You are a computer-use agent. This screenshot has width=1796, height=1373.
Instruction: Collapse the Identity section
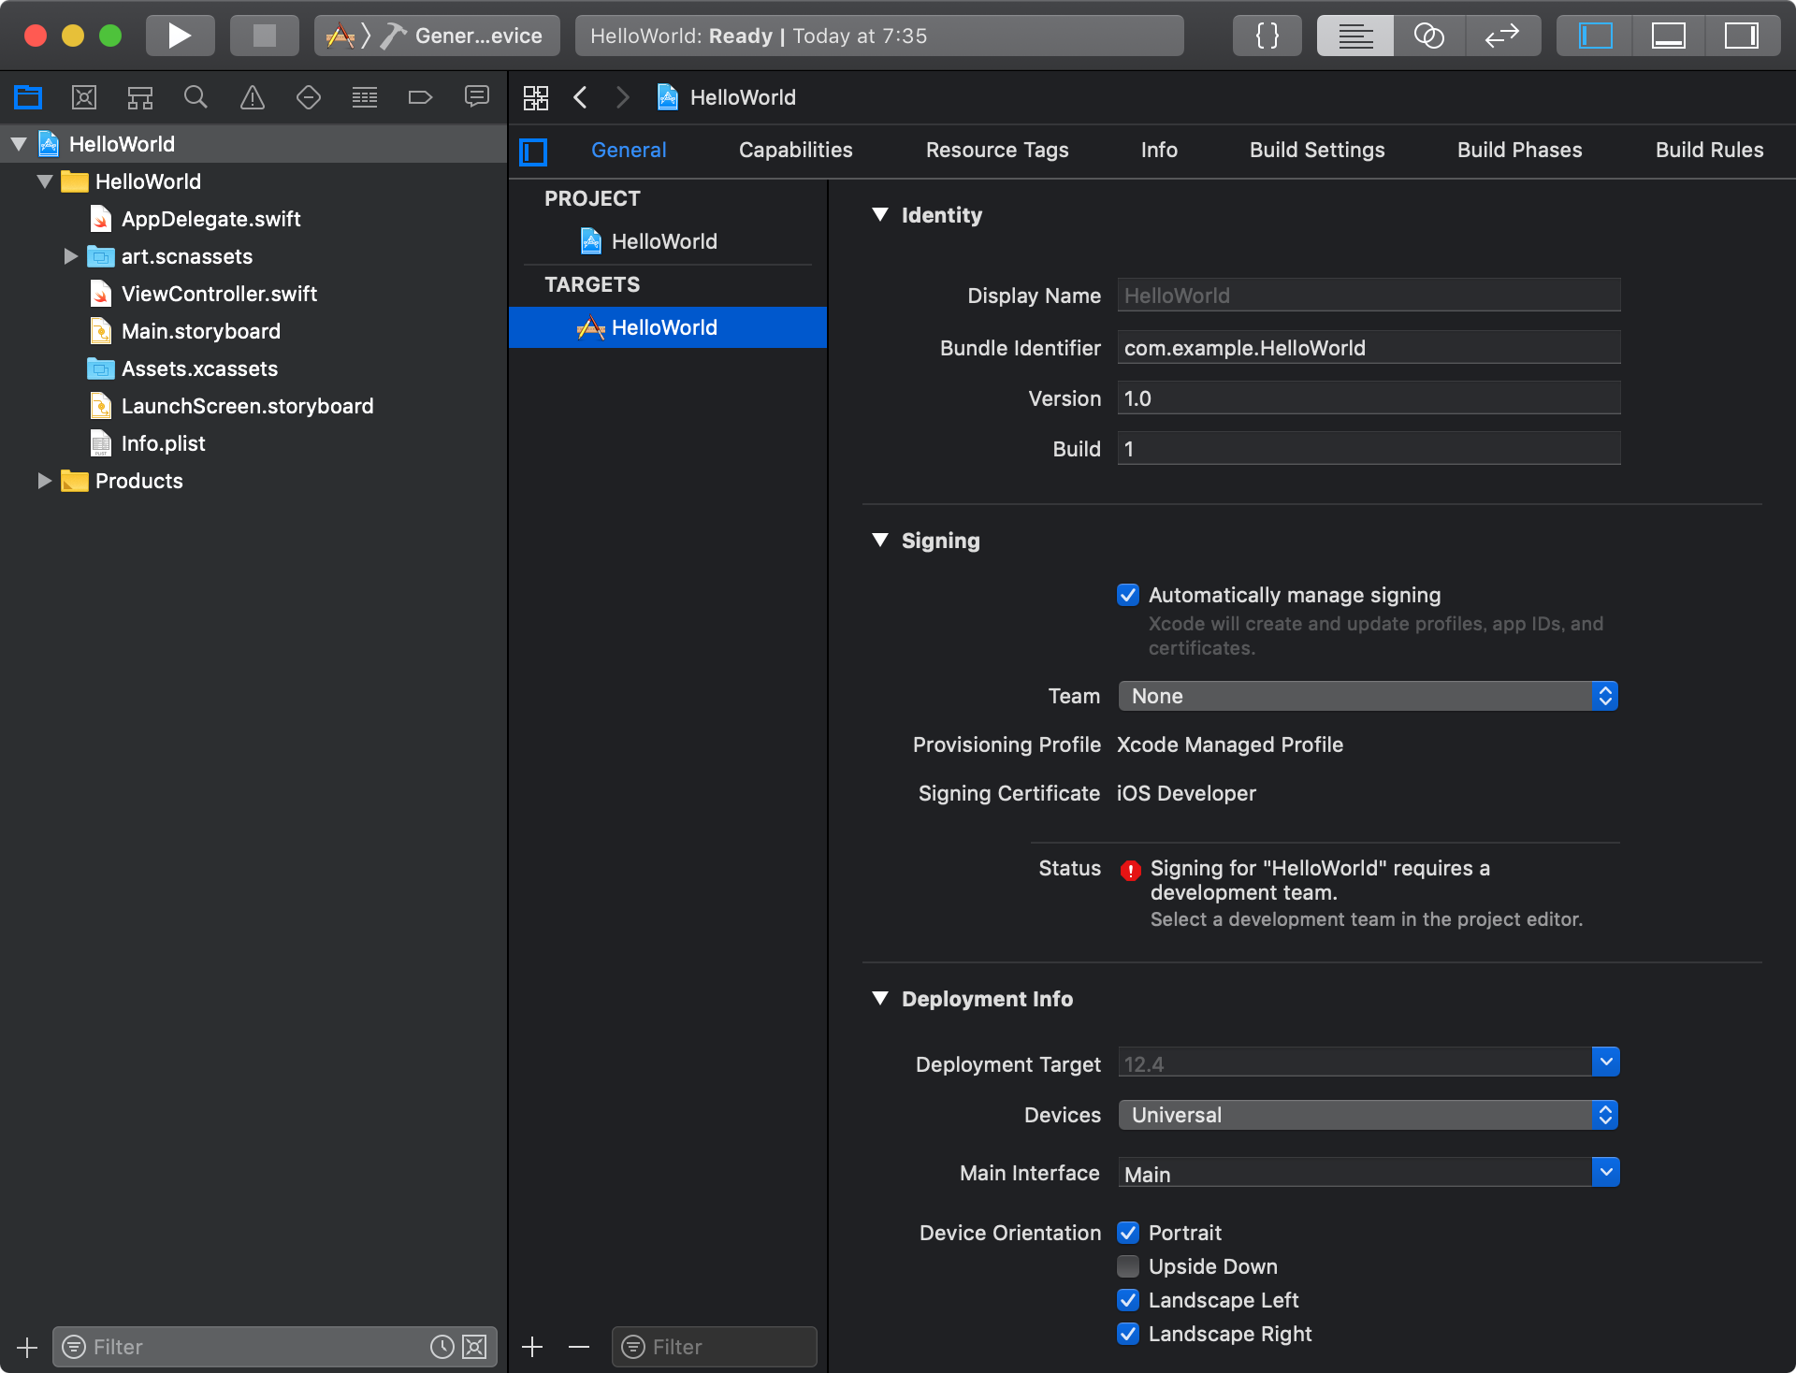[x=880, y=214]
